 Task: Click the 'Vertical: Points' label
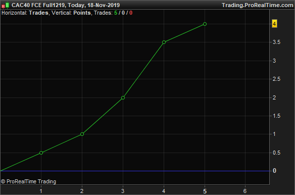pos(71,13)
